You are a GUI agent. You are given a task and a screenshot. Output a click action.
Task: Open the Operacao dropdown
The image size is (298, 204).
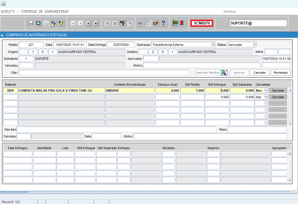pos(213,45)
